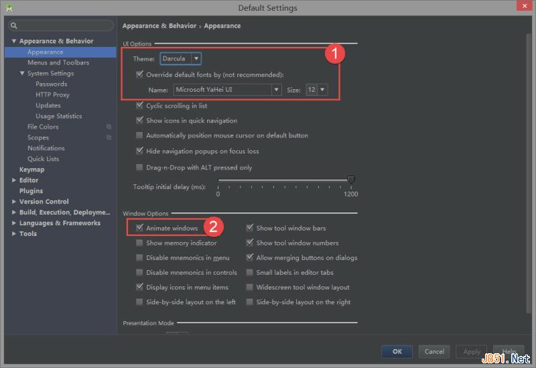Toggle Show tool window bars
Viewport: 536px width, 368px height.
[250, 228]
